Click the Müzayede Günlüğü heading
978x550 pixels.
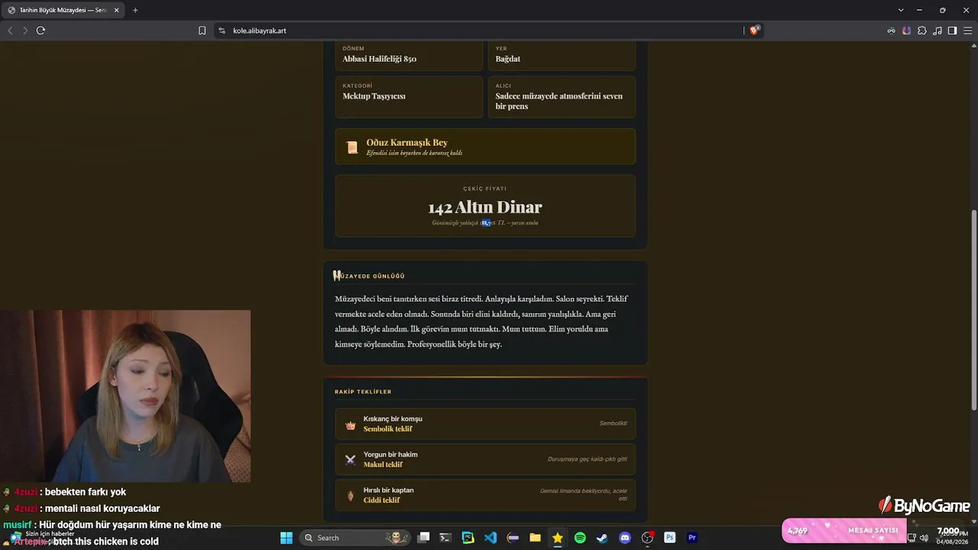pyautogui.click(x=370, y=276)
